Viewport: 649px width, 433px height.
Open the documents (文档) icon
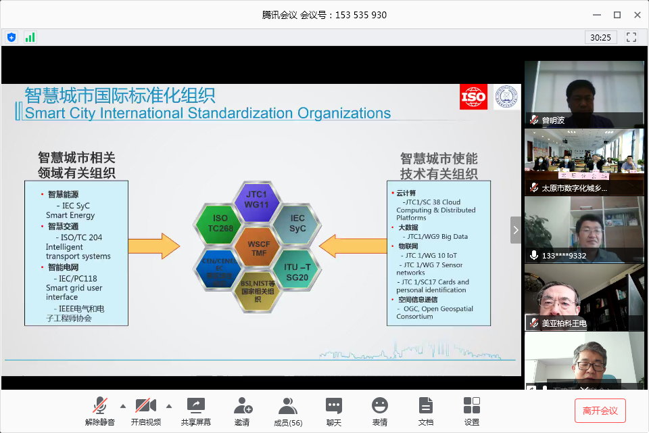426,411
